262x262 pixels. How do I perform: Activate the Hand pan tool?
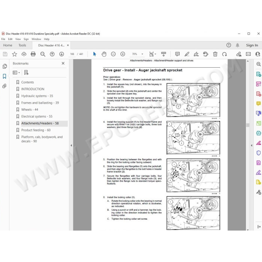(x=104, y=54)
